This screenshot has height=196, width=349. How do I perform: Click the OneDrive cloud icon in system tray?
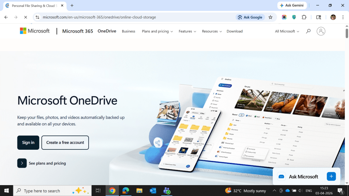pos(287,191)
